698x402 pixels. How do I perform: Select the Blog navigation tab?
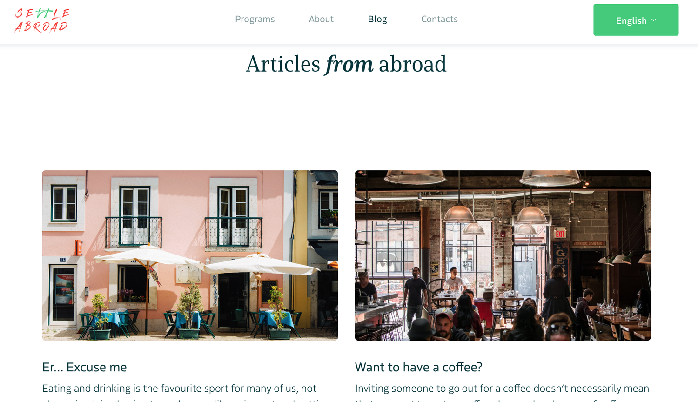tap(377, 19)
